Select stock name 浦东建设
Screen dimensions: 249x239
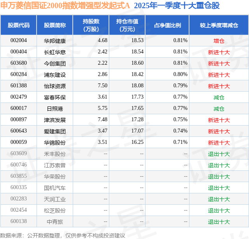pos(55,75)
